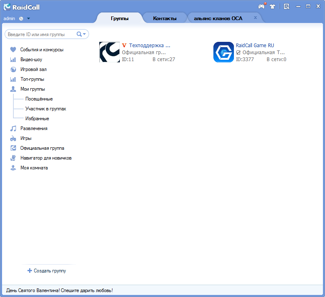
Task: Click the music note icon for Развлечения
Action: tap(13, 128)
